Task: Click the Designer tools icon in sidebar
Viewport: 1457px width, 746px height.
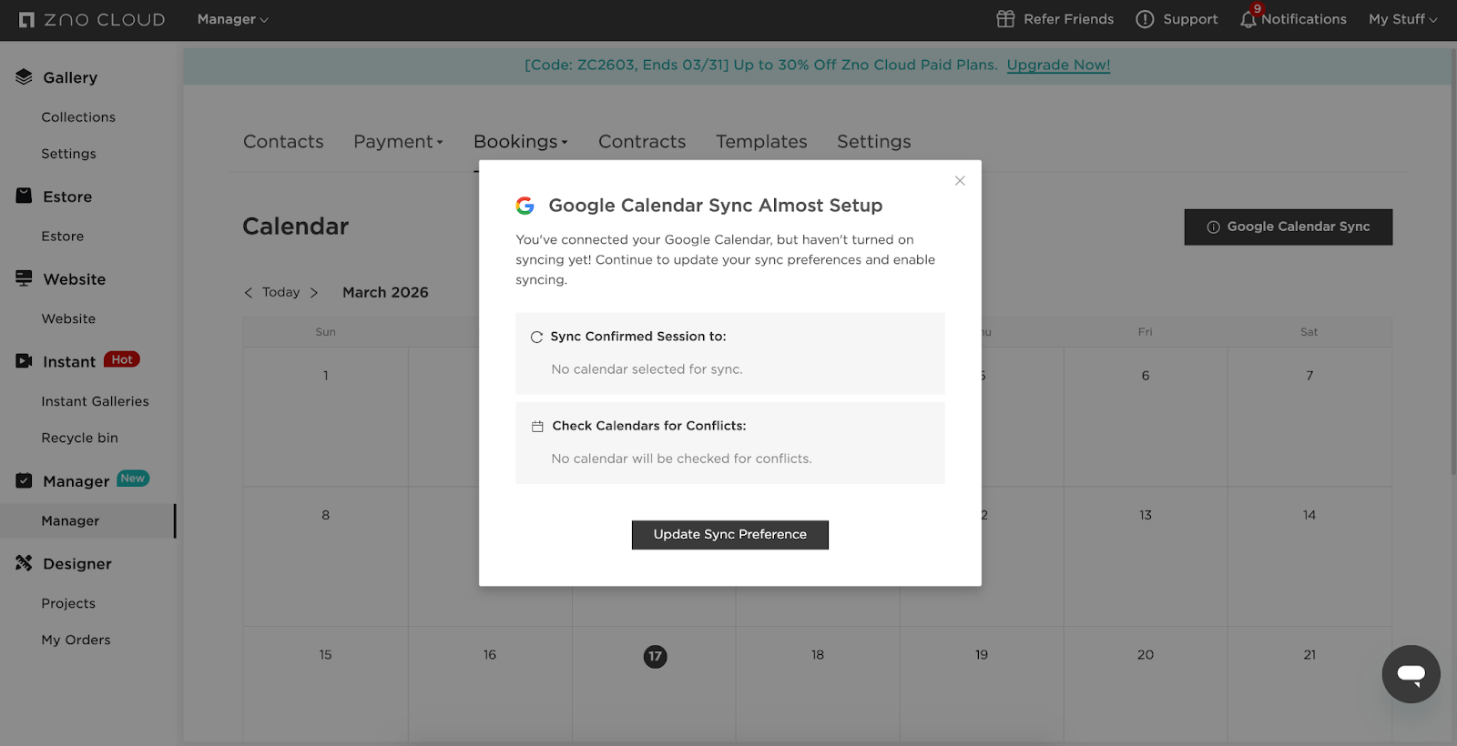Action: click(24, 563)
